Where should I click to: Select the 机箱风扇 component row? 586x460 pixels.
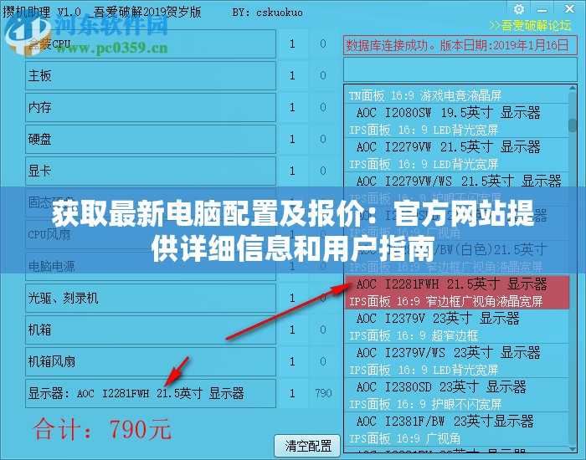pyautogui.click(x=151, y=361)
